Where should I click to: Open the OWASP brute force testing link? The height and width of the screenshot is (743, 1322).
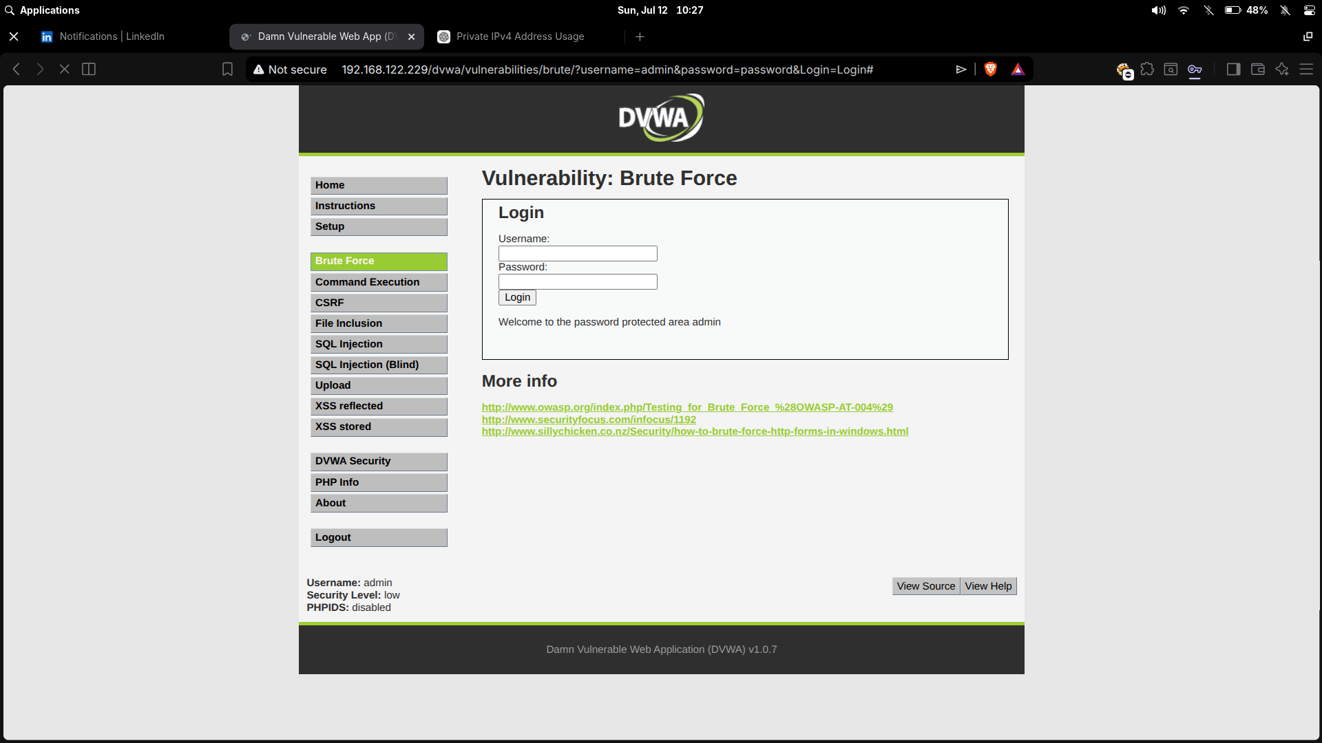pos(687,407)
